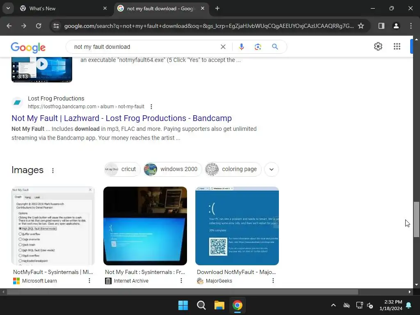Select the not my fault download tab
The height and width of the screenshot is (315, 420).
coord(161,8)
